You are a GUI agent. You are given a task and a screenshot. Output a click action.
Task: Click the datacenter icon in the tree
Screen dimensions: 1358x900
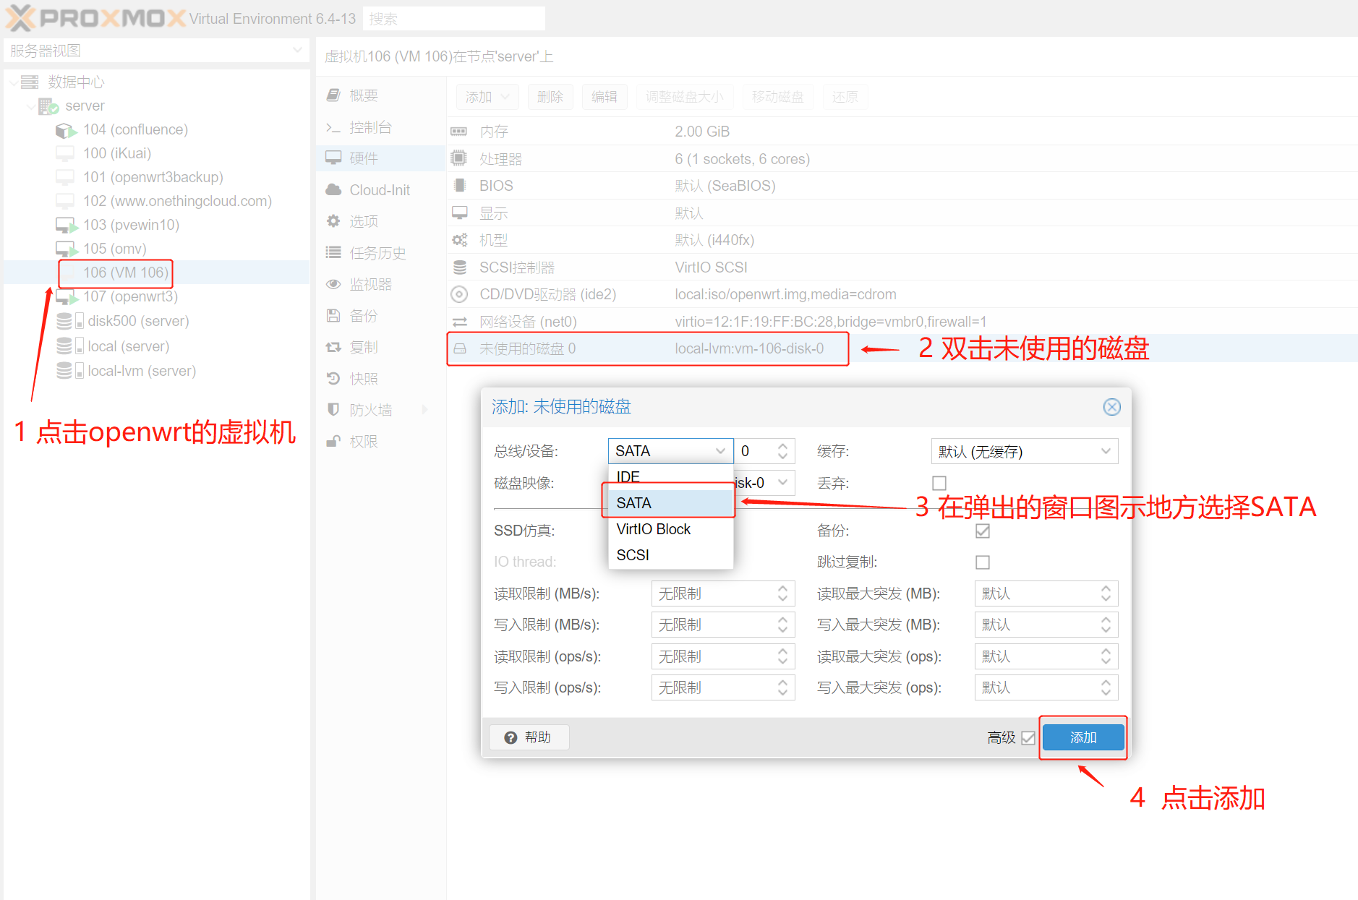pos(30,82)
